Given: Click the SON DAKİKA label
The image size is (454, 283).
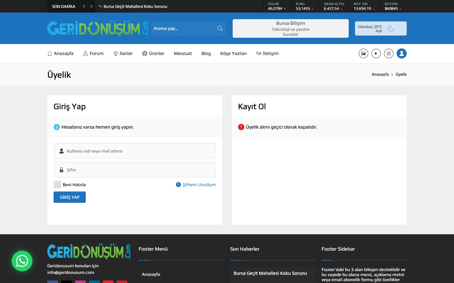Looking at the screenshot, I should [x=64, y=6].
